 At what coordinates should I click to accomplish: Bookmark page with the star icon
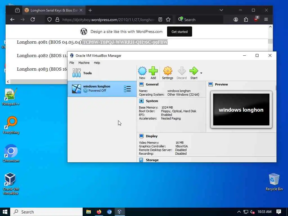click(x=168, y=19)
